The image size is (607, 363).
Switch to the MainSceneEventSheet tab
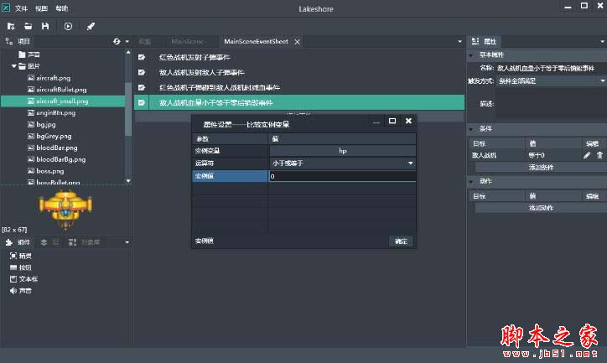tap(256, 41)
